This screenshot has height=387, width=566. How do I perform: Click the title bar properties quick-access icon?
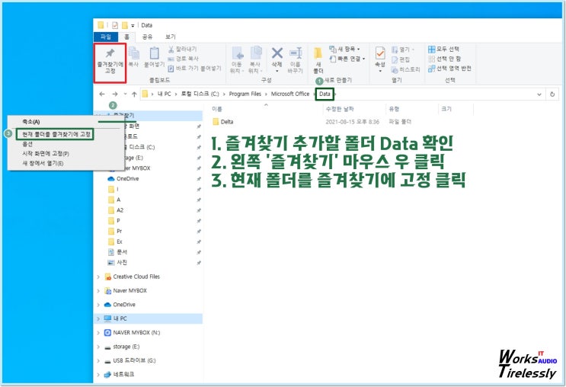coord(115,25)
